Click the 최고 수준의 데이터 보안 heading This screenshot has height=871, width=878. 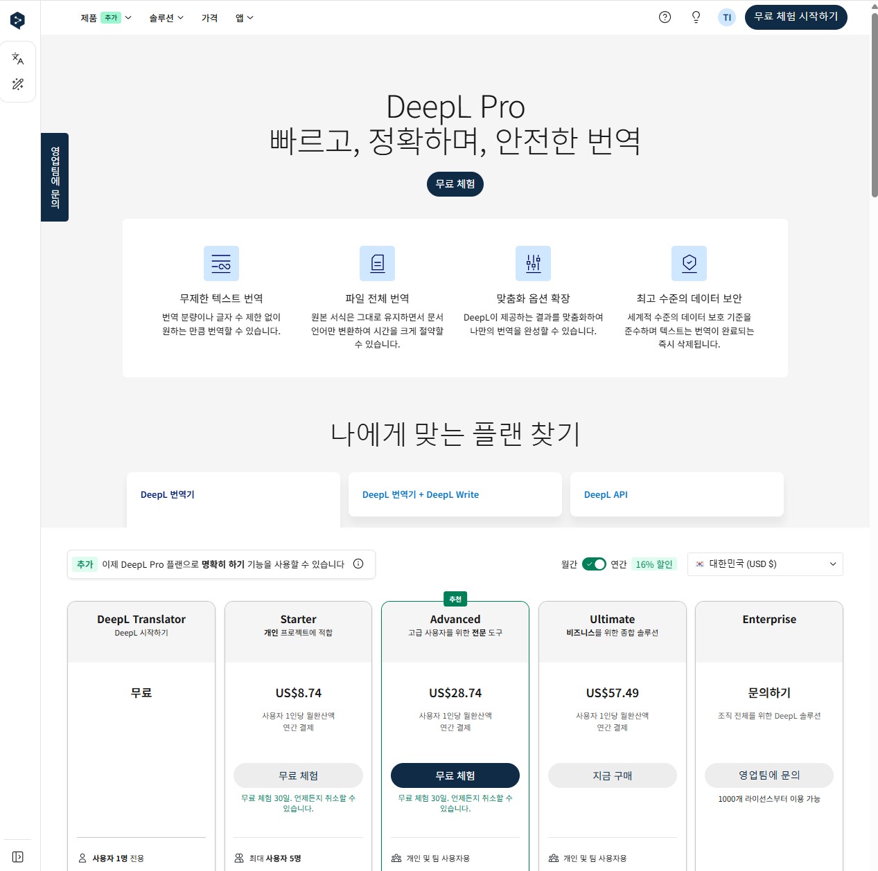pos(689,298)
